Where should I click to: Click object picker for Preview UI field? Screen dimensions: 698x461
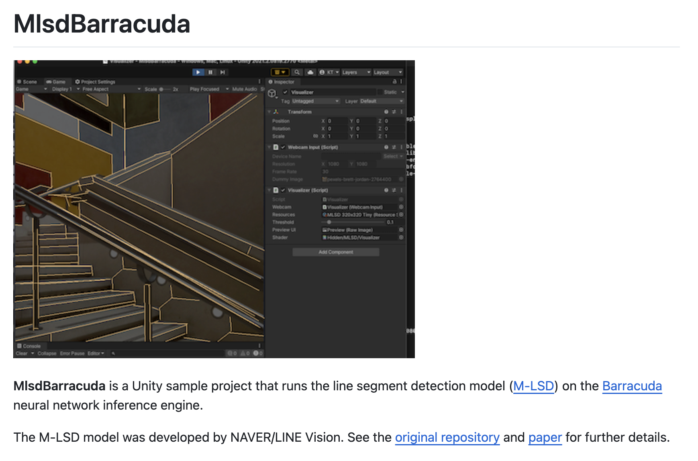click(x=401, y=230)
